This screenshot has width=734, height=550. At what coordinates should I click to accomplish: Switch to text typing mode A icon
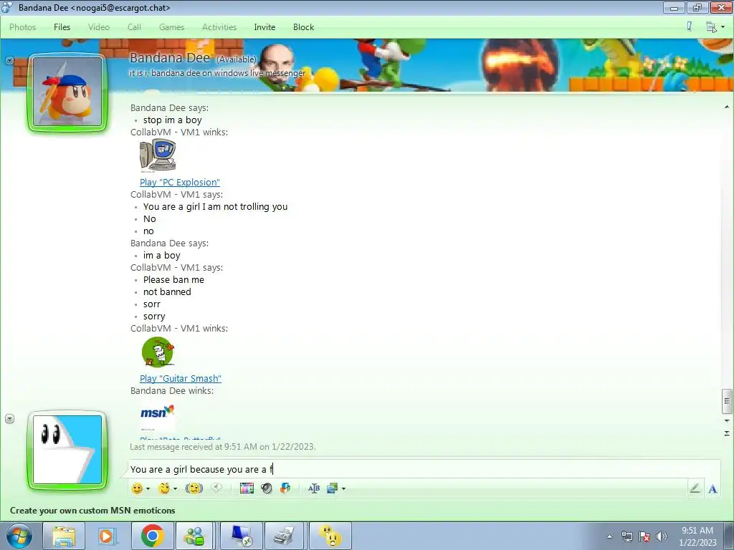(712, 488)
